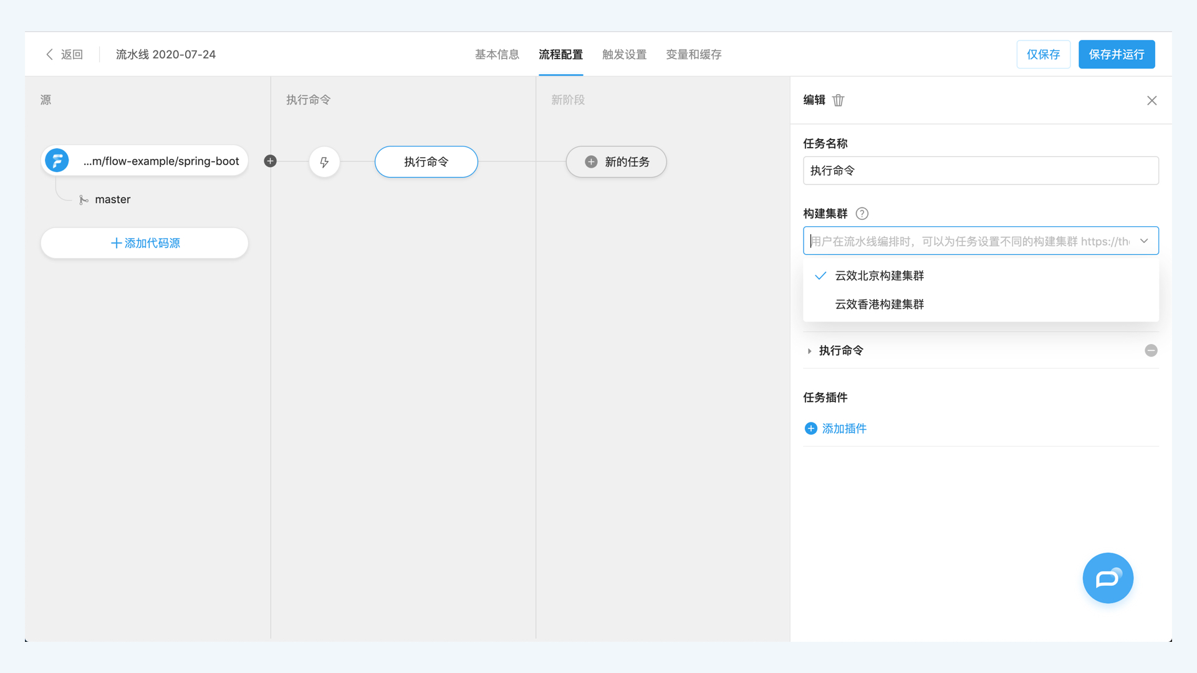Click the 任务名称 input field
Image resolution: width=1197 pixels, height=673 pixels.
[x=981, y=171]
